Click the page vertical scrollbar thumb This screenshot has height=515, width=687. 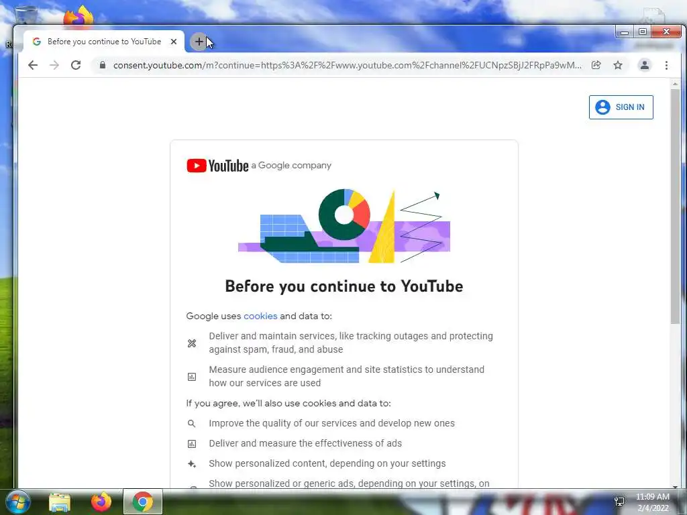(675, 206)
